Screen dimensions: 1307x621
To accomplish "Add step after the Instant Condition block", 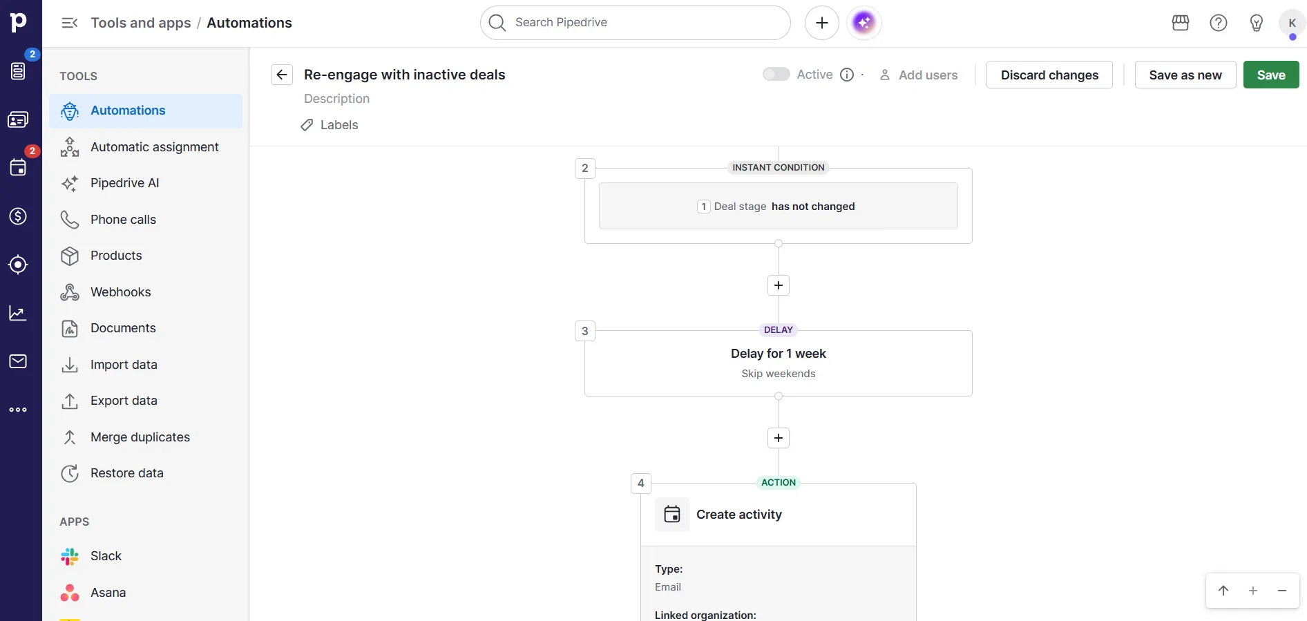I will [779, 285].
